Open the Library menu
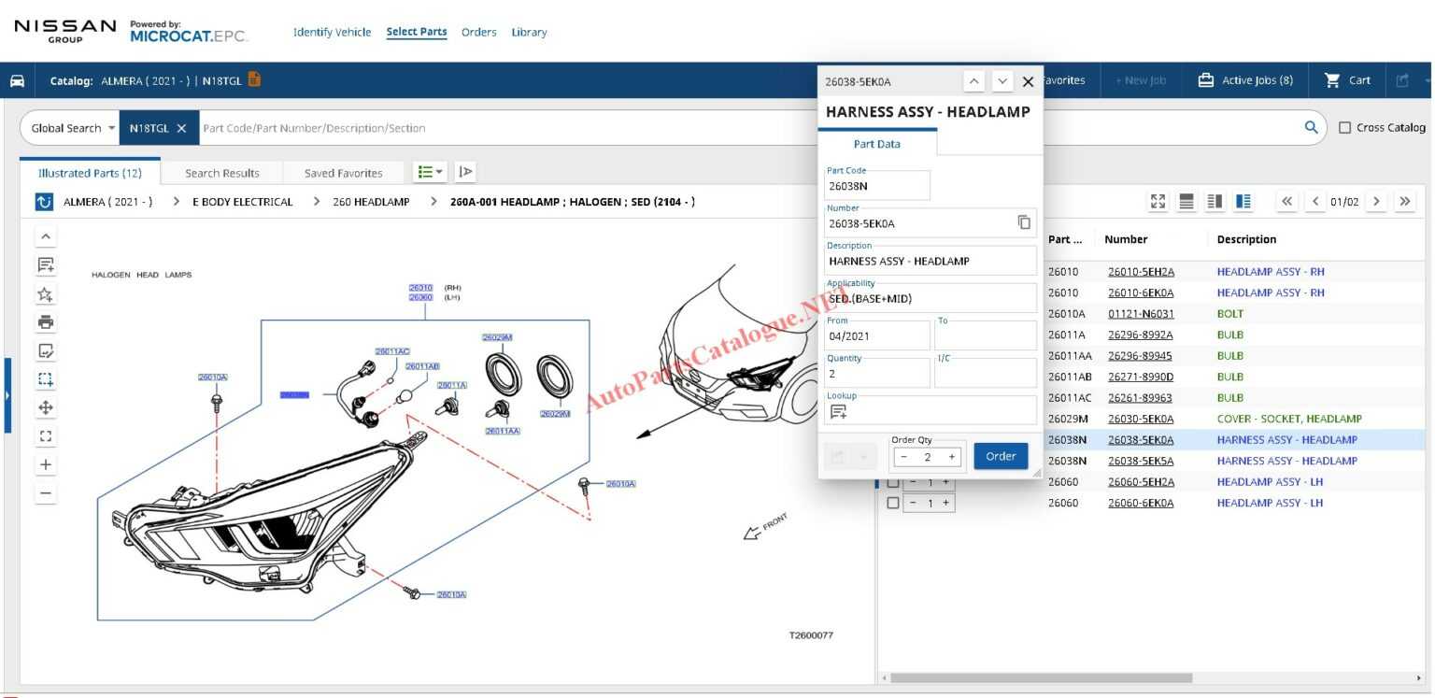 [x=529, y=32]
